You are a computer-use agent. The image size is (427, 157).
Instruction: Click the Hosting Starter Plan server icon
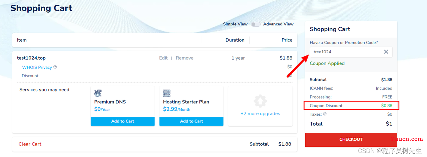coord(166,93)
